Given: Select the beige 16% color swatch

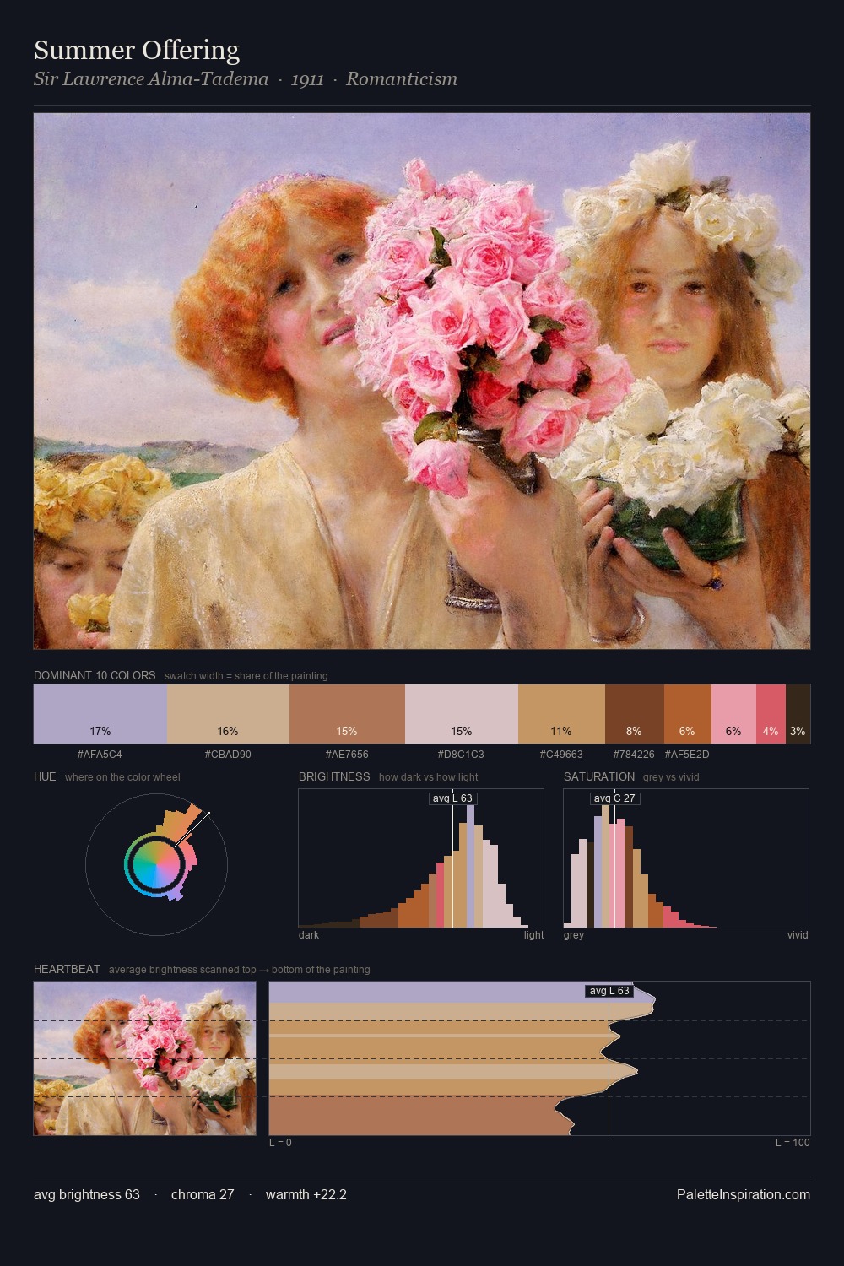Looking at the screenshot, I should click(x=228, y=714).
